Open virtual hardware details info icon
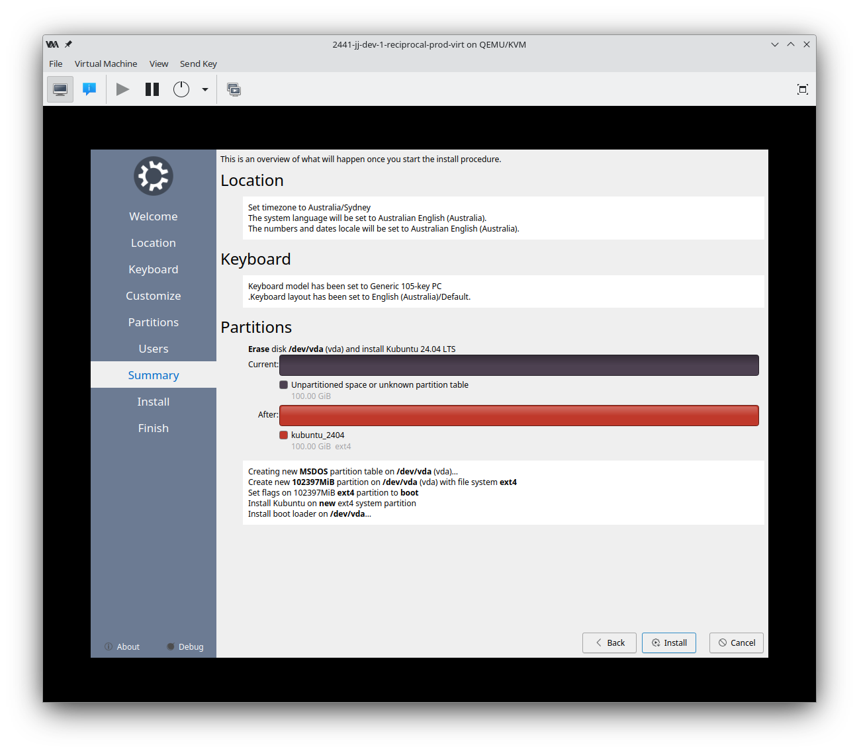The height and width of the screenshot is (753, 859). coord(89,89)
